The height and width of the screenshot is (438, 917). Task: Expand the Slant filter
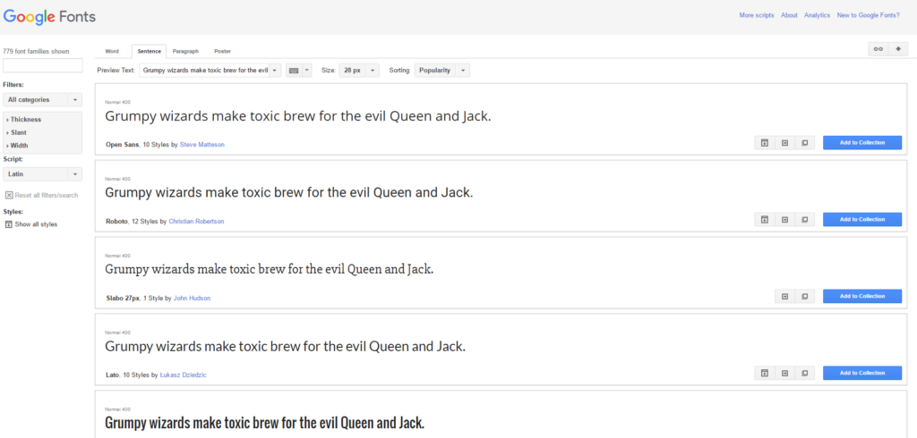pos(18,132)
